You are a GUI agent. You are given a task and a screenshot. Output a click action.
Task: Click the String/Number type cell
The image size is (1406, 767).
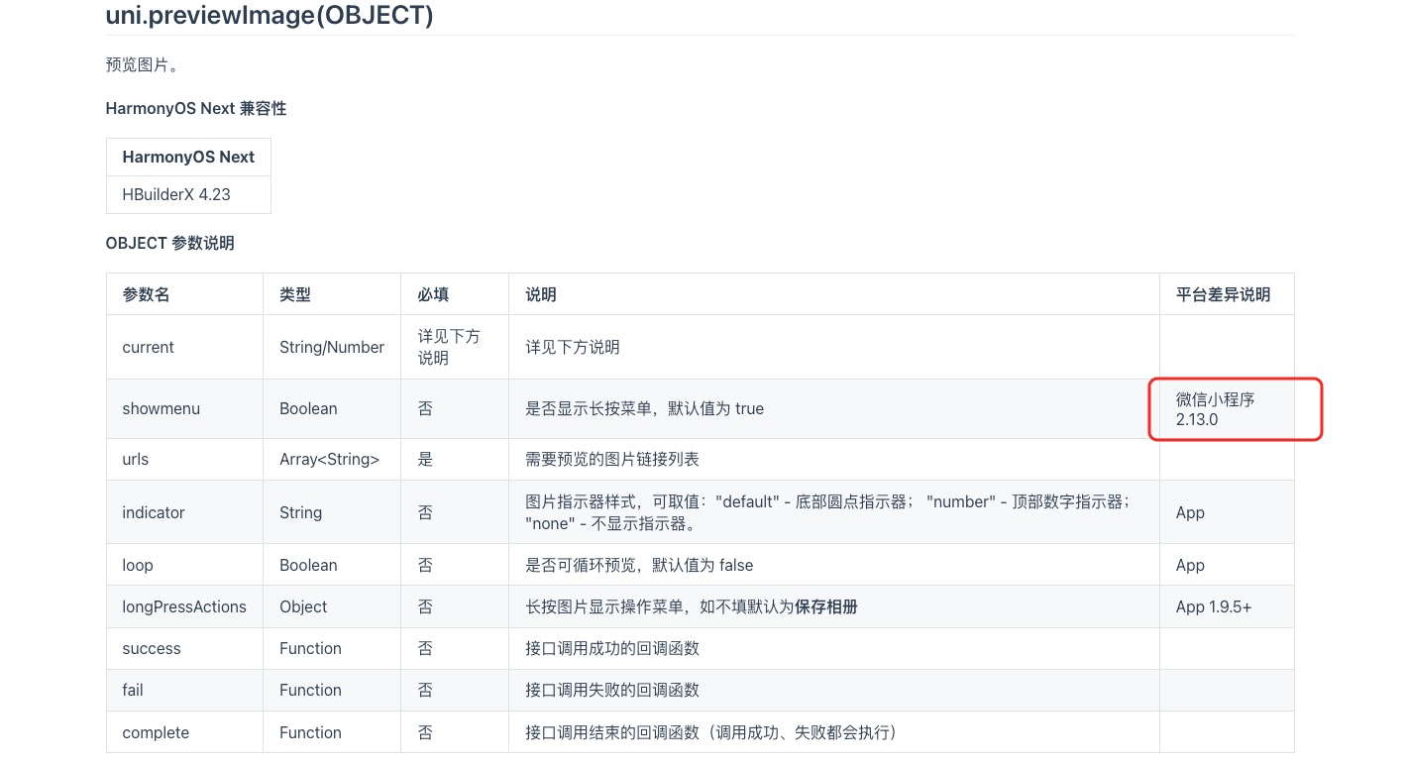point(332,347)
